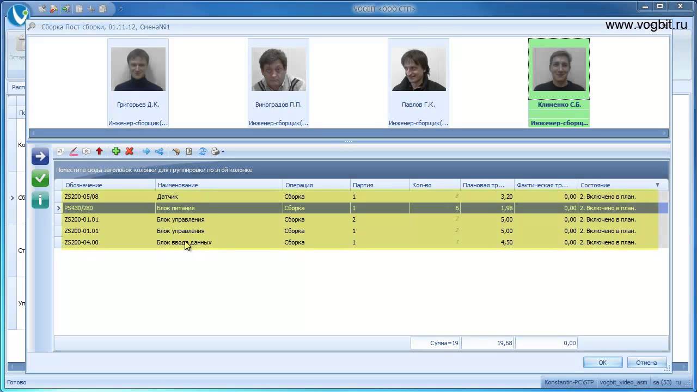Click the green arrow door icon in title bar
The image size is (697, 392).
tap(66, 9)
